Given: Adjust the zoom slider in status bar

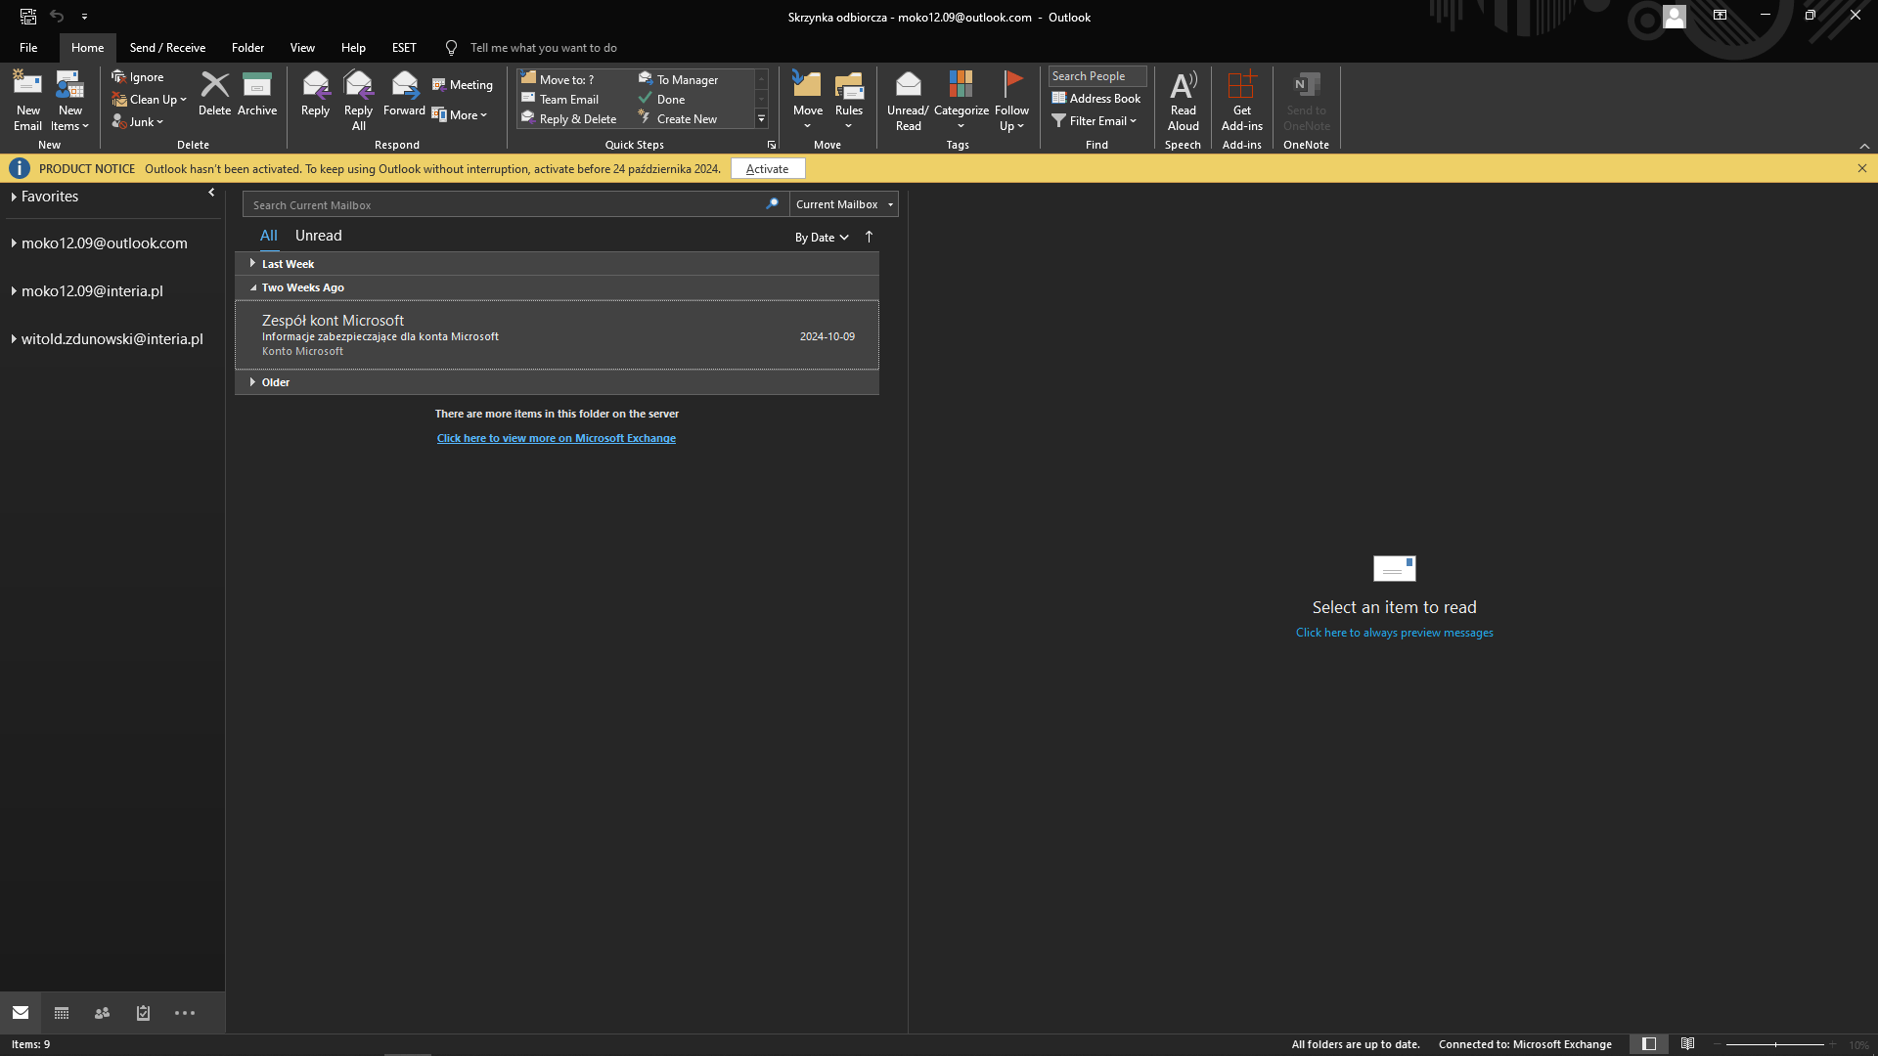Looking at the screenshot, I should click(x=1775, y=1044).
